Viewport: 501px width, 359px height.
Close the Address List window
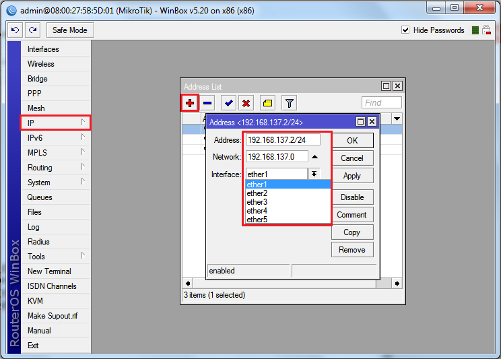click(x=397, y=86)
